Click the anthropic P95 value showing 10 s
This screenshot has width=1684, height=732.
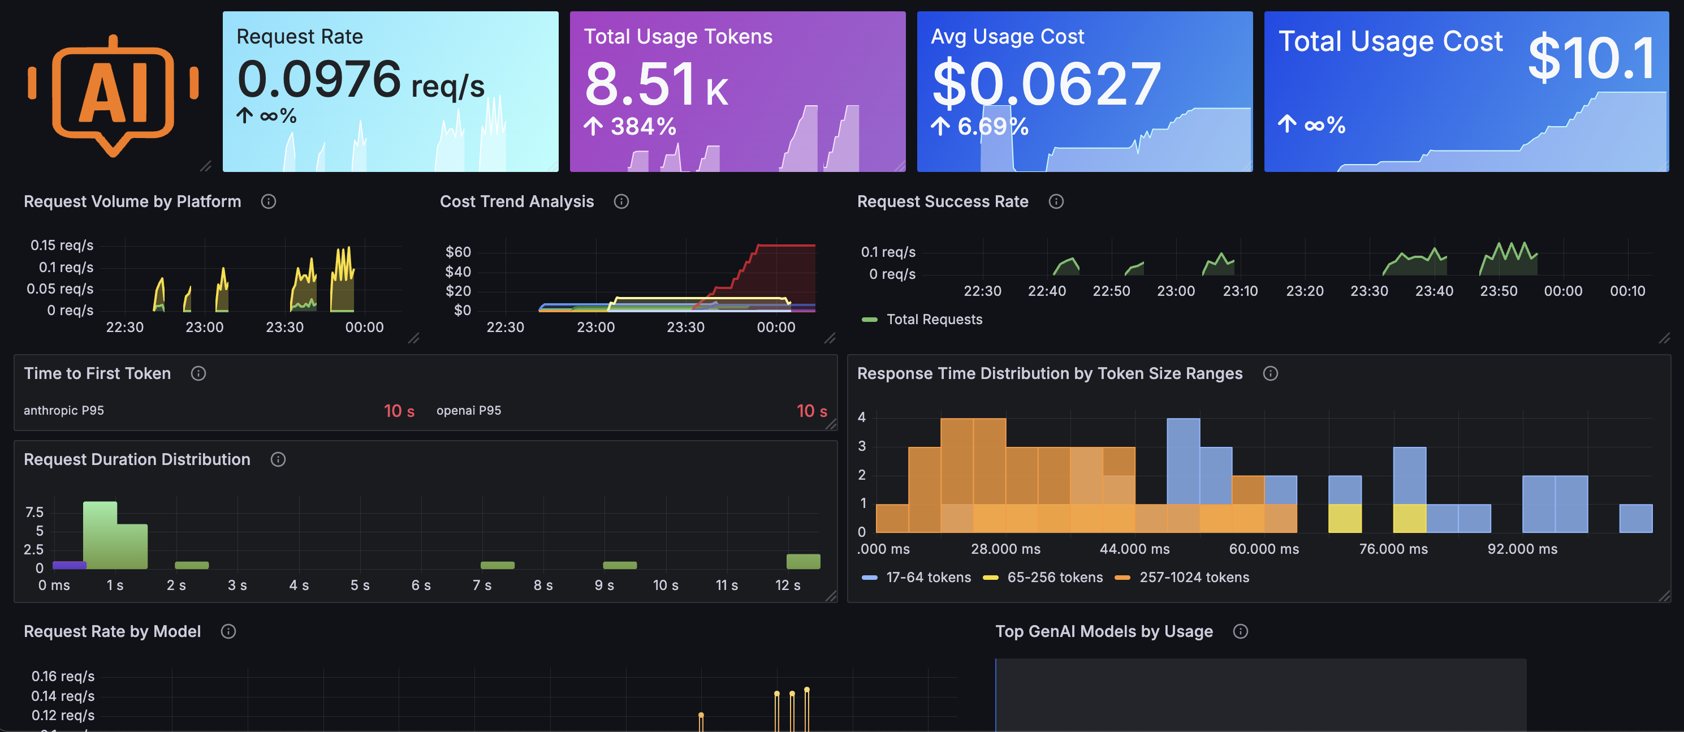(x=399, y=411)
